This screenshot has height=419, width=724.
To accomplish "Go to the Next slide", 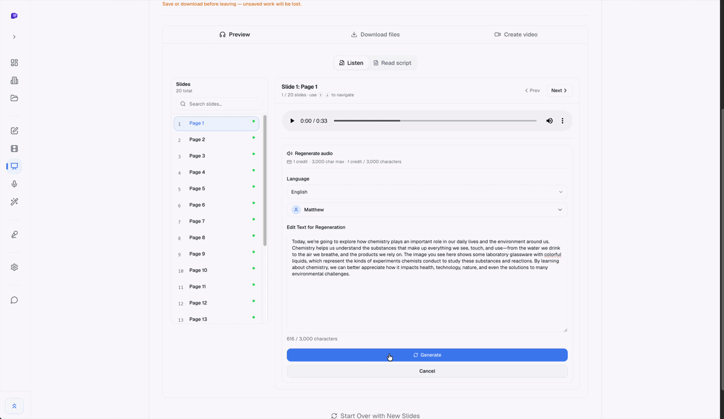I will pyautogui.click(x=559, y=90).
